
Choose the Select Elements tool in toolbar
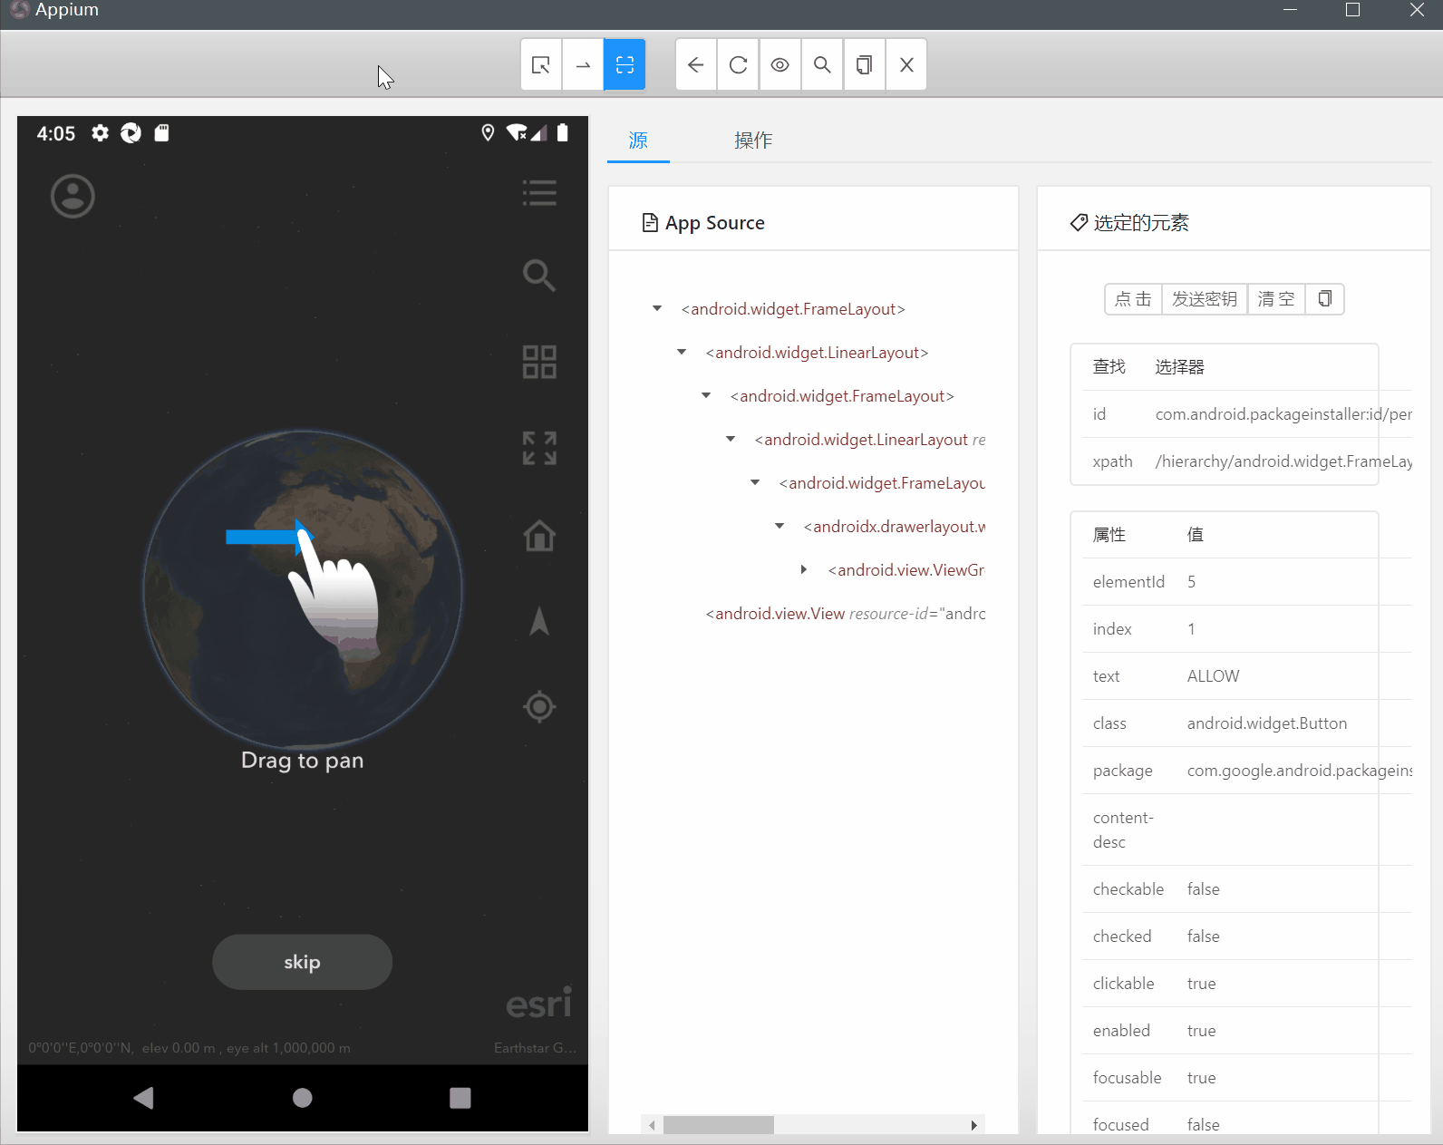coord(541,64)
